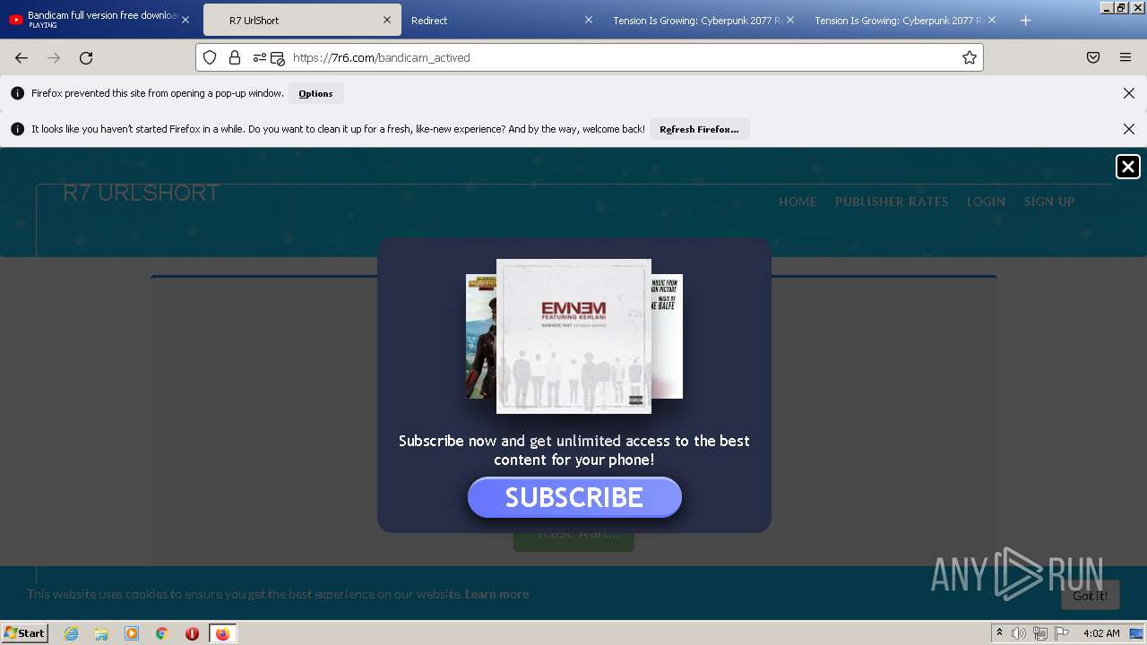Image resolution: width=1147 pixels, height=645 pixels.
Task: Switch to the R7 UrlShort tab
Action: [300, 20]
